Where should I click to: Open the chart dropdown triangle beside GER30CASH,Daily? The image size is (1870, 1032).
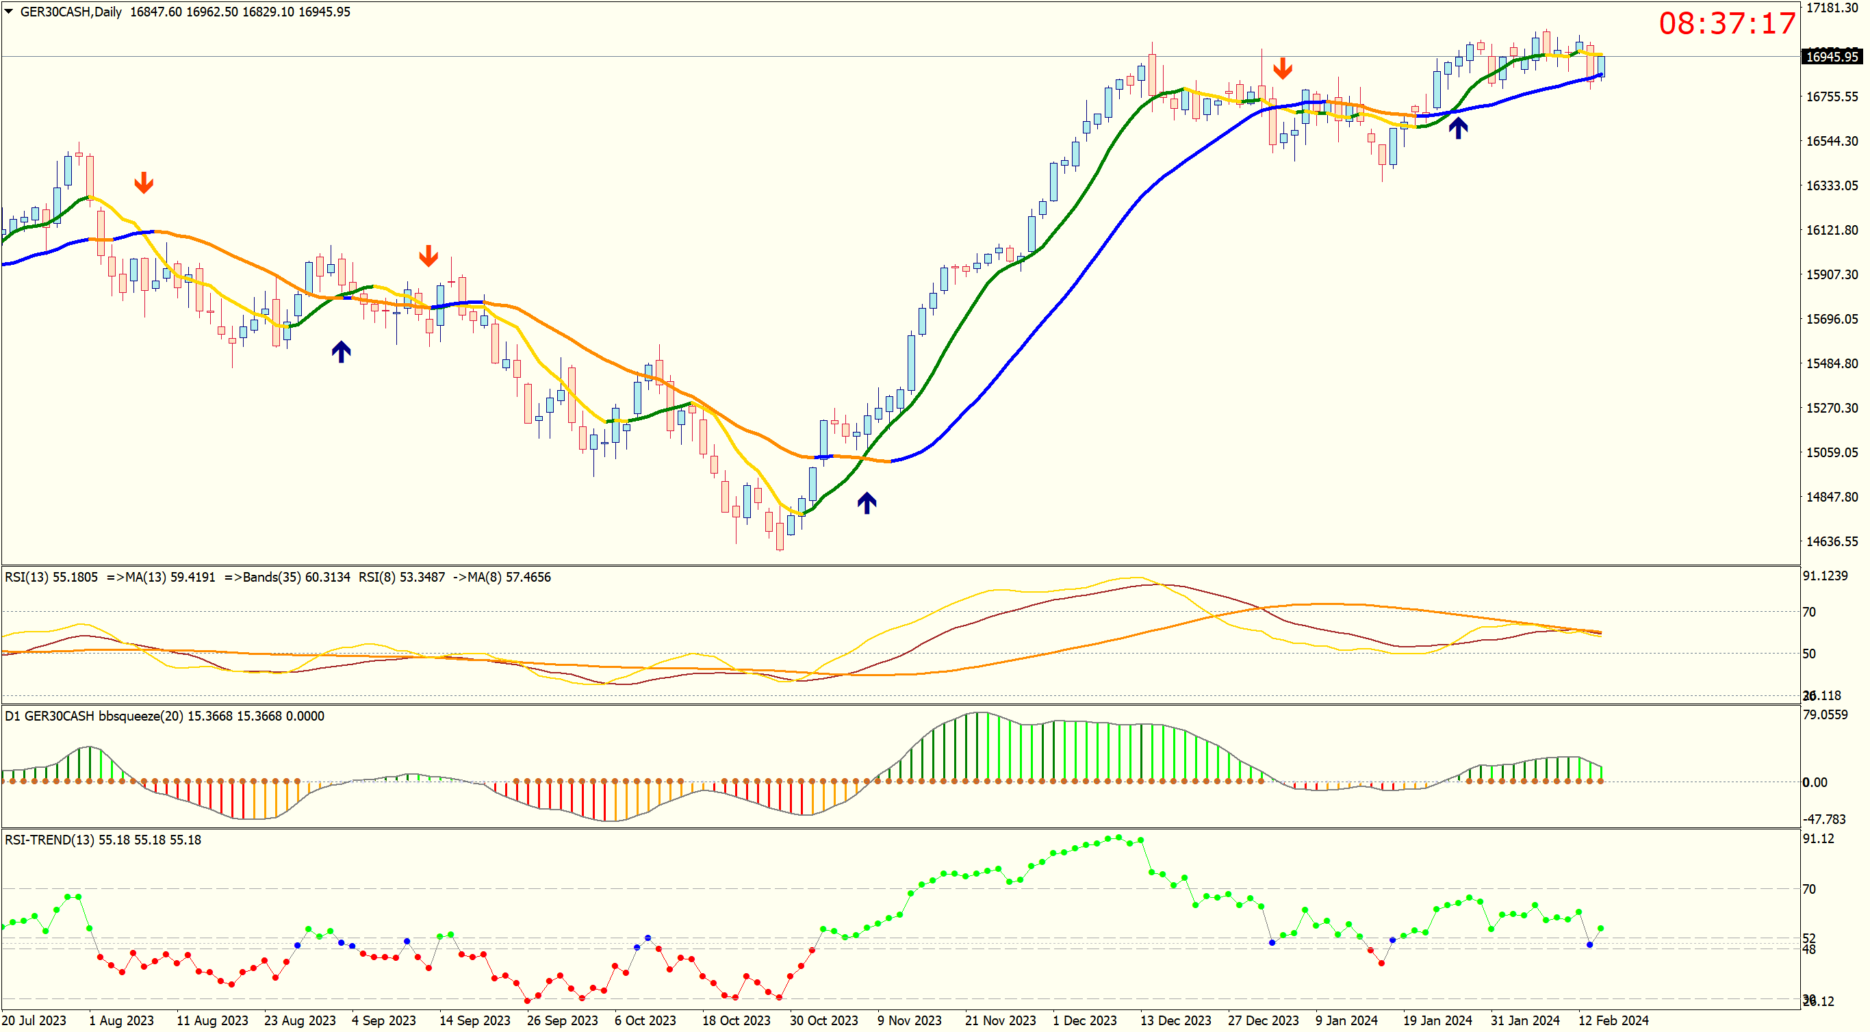click(9, 12)
